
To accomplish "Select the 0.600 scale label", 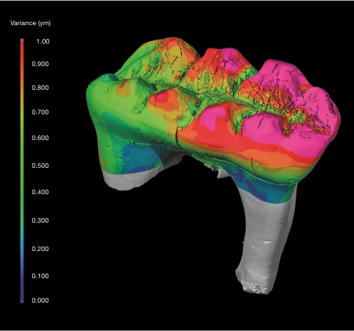I will (x=40, y=137).
